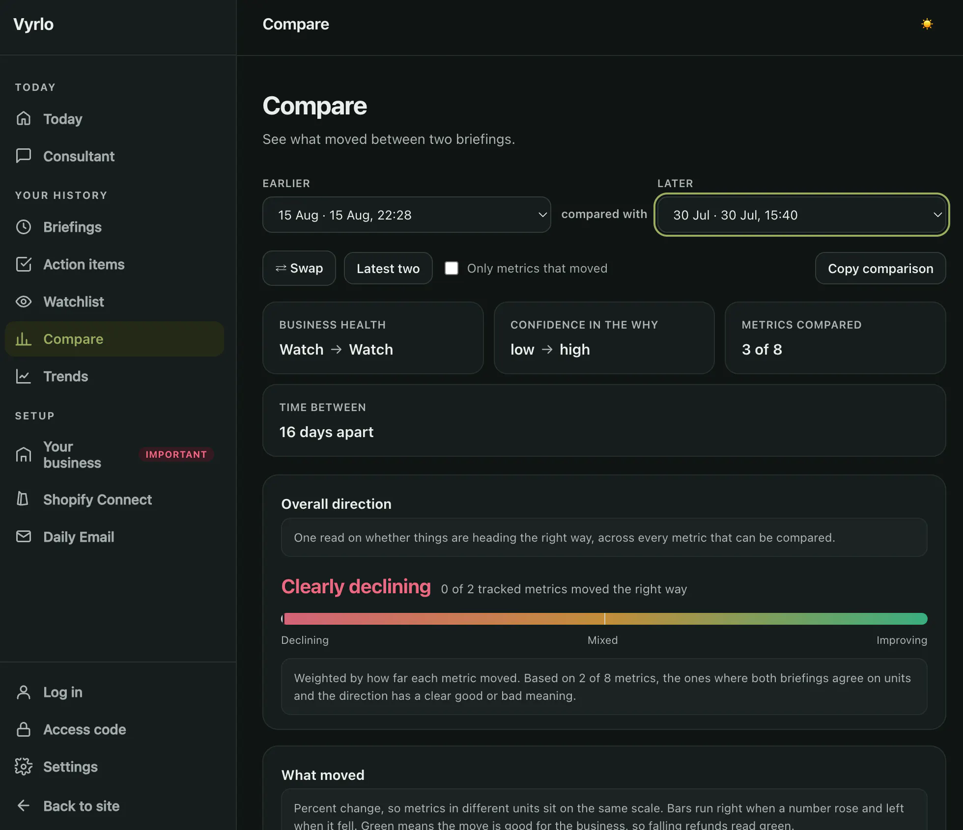963x830 pixels.
Task: Click the Metrics Compared card
Action: click(835, 338)
